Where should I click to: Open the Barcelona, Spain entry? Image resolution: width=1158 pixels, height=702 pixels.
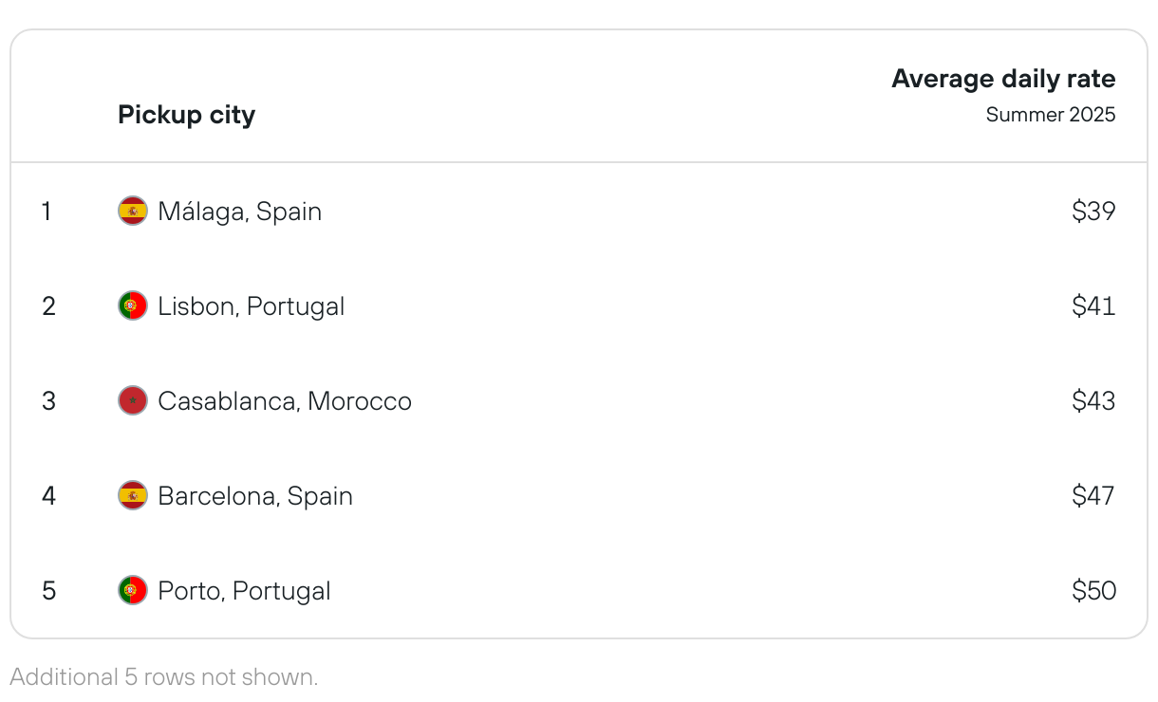point(255,496)
